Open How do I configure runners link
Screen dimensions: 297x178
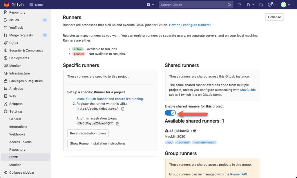(x=190, y=25)
